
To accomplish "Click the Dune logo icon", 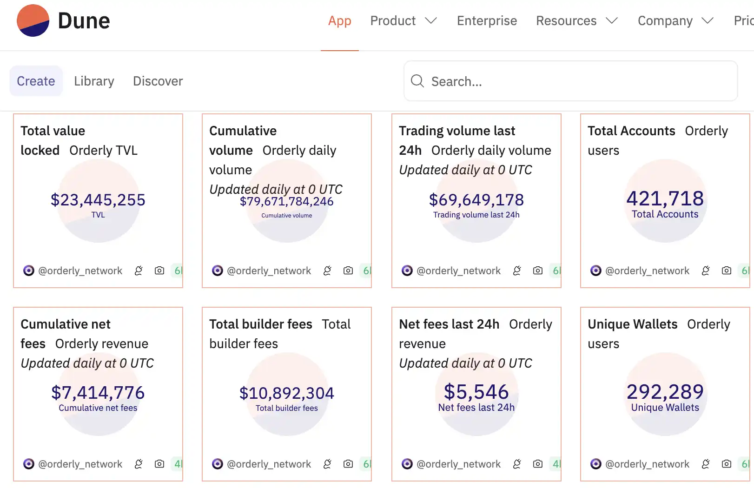I will [x=33, y=21].
